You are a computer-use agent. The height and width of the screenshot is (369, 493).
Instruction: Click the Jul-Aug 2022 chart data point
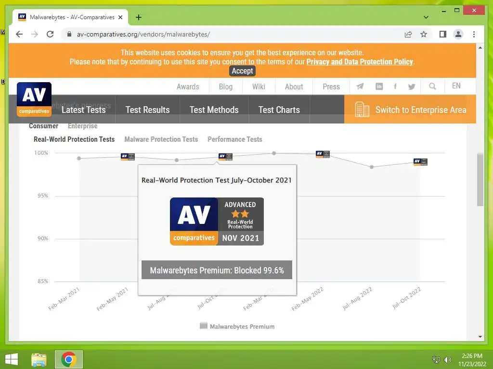(372, 167)
